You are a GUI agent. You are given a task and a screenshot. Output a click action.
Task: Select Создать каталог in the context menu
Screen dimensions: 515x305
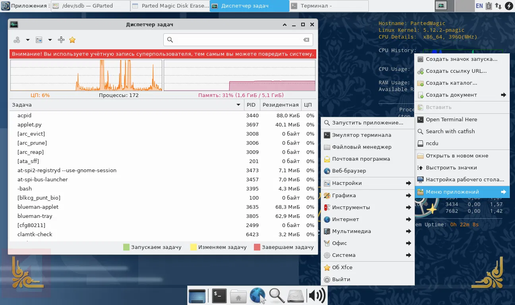coord(462,83)
